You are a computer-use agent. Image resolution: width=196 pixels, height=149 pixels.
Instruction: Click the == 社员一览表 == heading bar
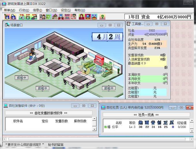(146, 115)
